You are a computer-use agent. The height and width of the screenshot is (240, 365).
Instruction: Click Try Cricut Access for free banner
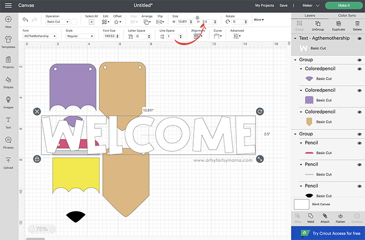(x=328, y=233)
